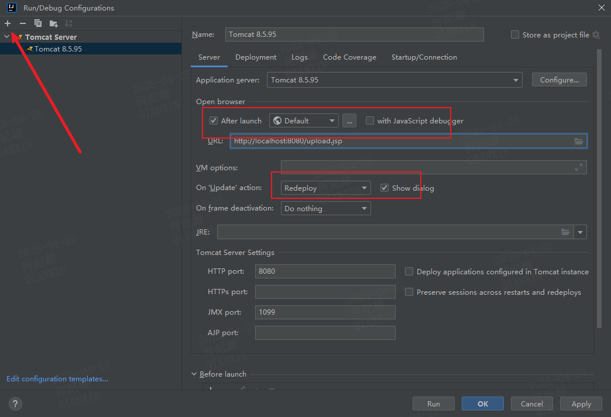Open the On Update action Redeploy dropdown
This screenshot has width=611, height=417.
[326, 188]
